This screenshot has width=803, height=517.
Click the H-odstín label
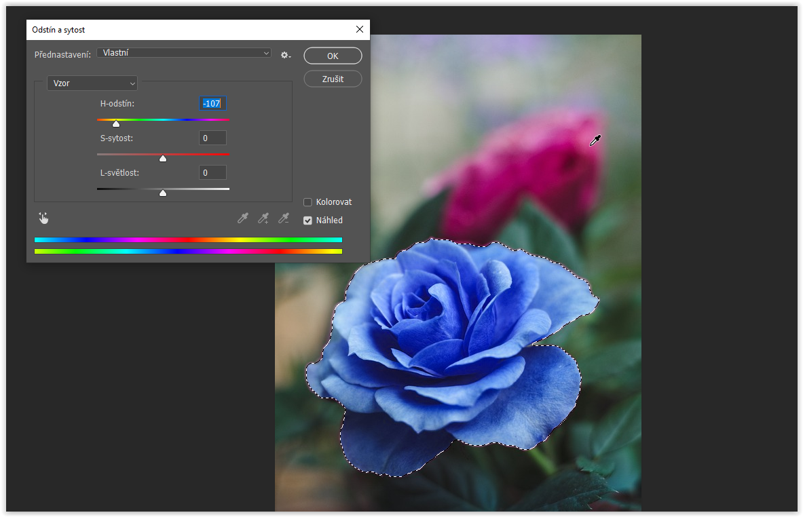click(x=117, y=103)
